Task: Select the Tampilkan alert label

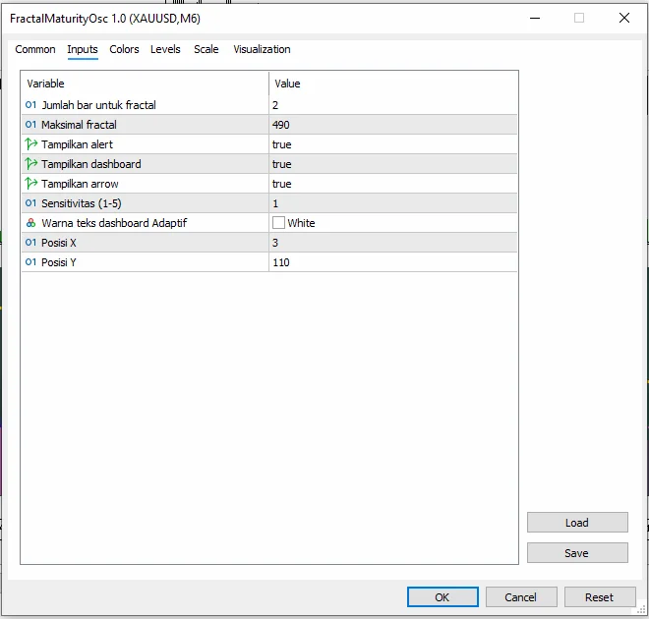Action: click(x=77, y=144)
